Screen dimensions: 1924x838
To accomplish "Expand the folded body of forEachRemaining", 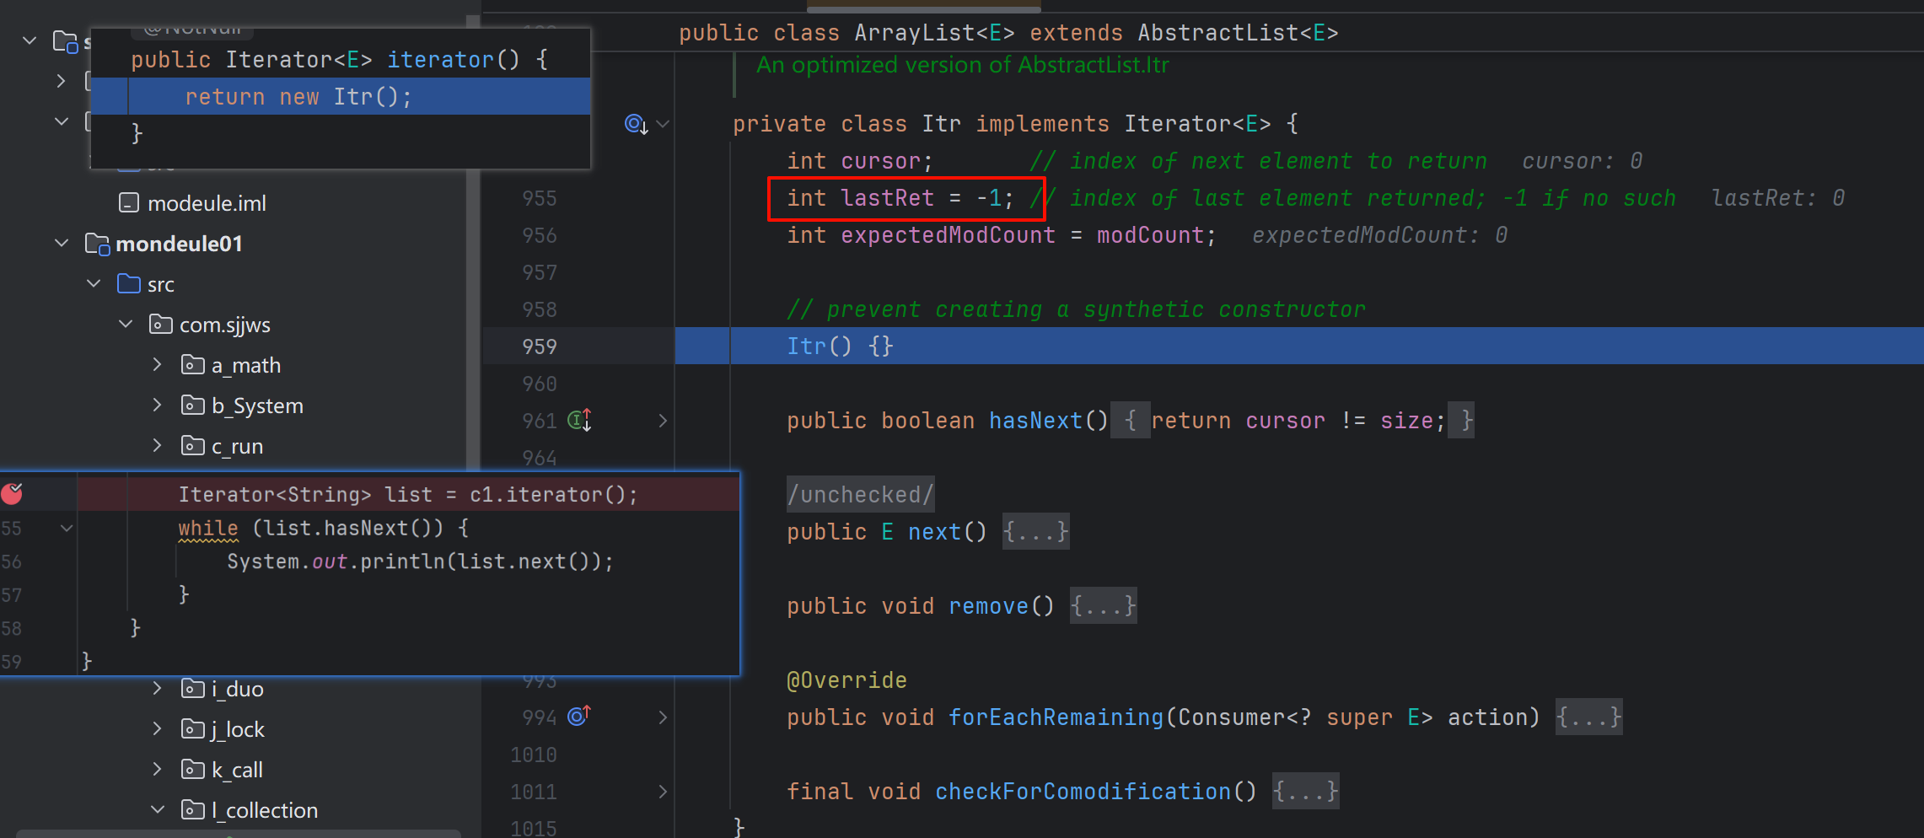I will click(x=1588, y=717).
